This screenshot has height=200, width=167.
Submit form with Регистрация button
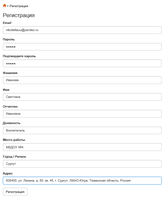pyautogui.click(x=15, y=192)
